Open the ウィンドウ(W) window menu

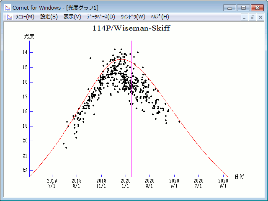click(x=133, y=17)
